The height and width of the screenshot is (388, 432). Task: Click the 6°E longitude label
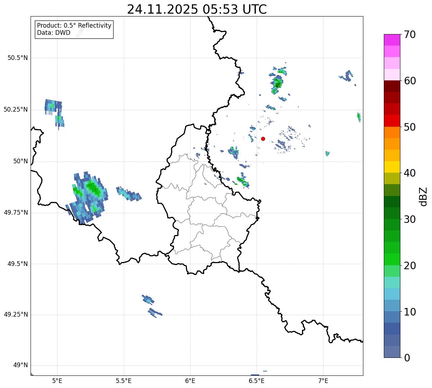[190, 380]
